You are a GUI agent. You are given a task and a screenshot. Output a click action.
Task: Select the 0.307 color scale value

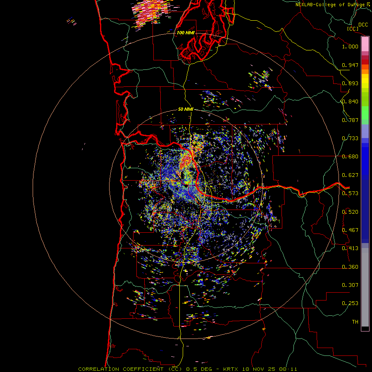350,285
